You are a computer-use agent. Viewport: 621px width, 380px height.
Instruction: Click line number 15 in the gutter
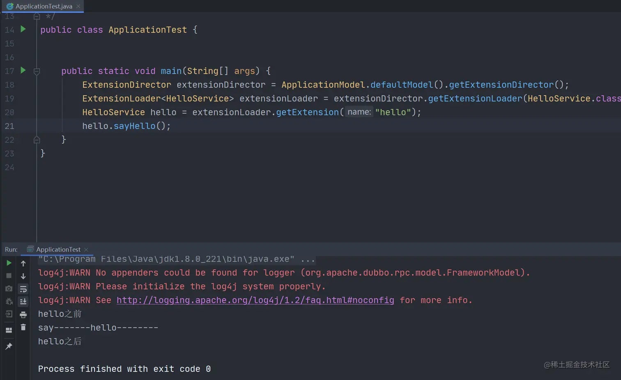point(9,43)
